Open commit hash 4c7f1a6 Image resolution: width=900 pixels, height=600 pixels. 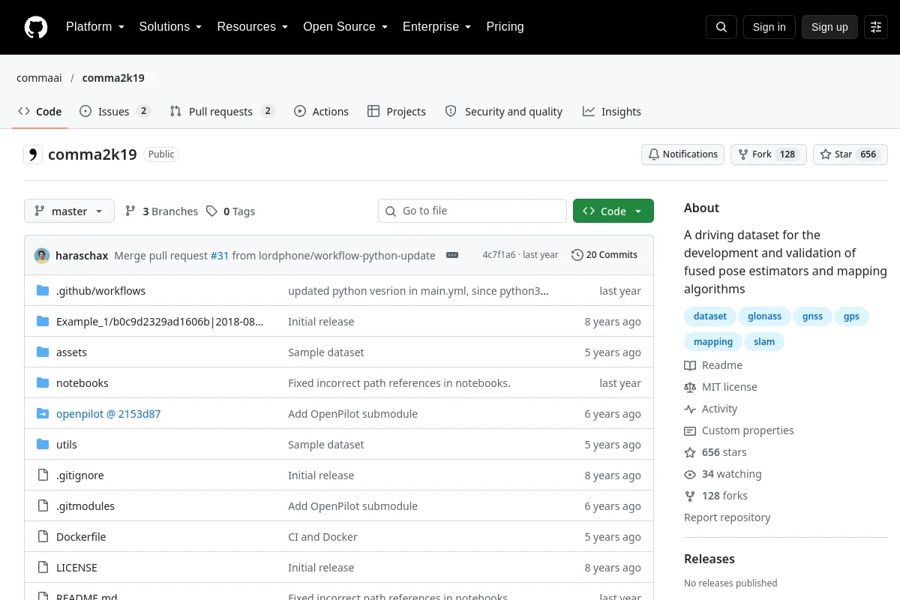pos(499,255)
